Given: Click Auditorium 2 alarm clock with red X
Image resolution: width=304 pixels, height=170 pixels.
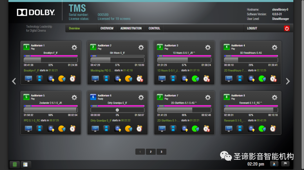Looking at the screenshot, I should click(140, 78).
